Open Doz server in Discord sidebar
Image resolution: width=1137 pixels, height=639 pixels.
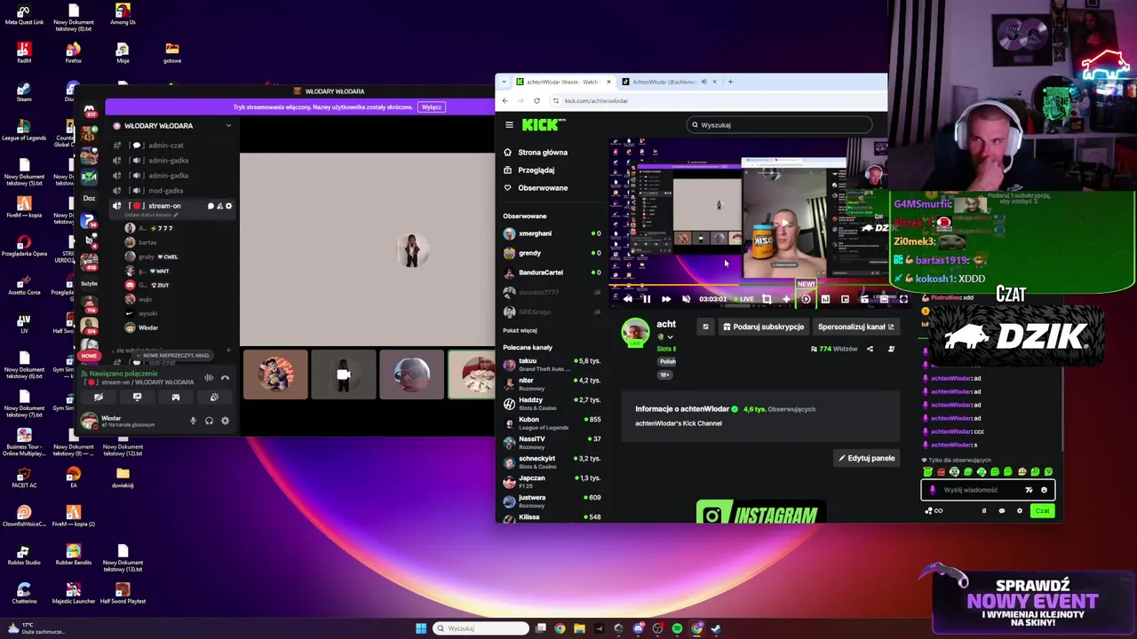(89, 199)
